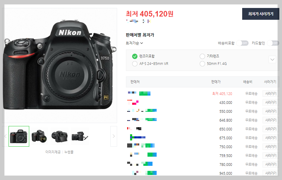The height and width of the screenshot is (180, 282).
Task: Click the 최저 405,120 price in seller list
Action: coord(222,94)
